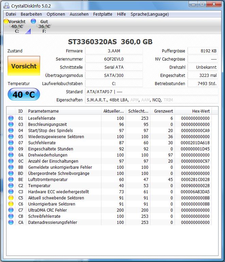This screenshot has width=225, height=262.
Task: Sort by the Schlecht column header
Action: pyautogui.click(x=138, y=111)
